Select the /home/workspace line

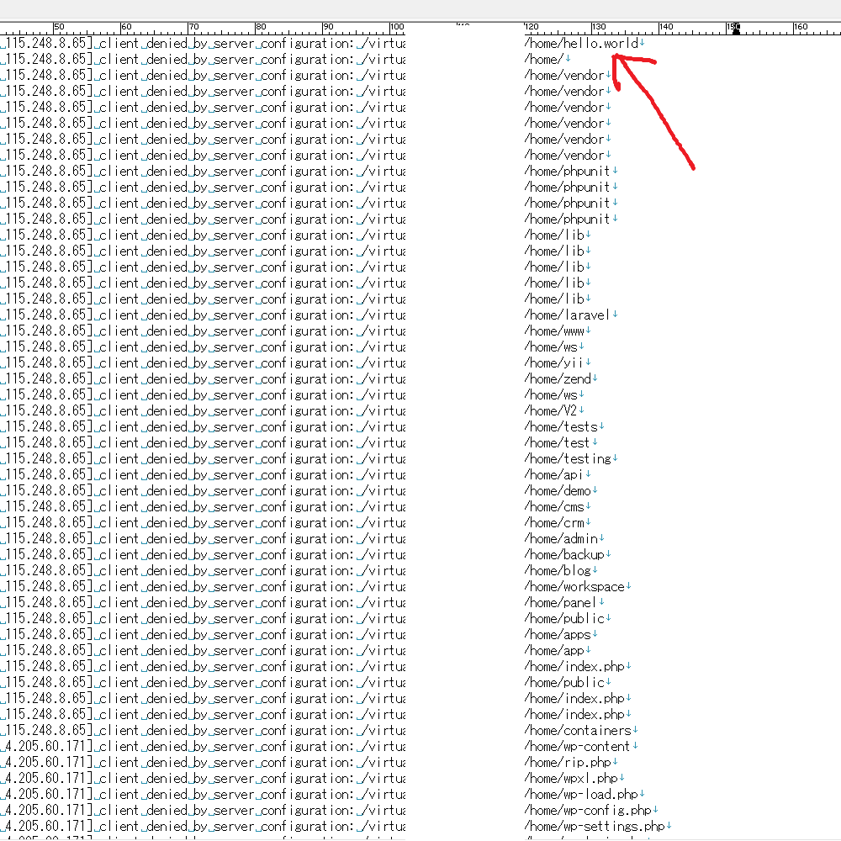[574, 587]
